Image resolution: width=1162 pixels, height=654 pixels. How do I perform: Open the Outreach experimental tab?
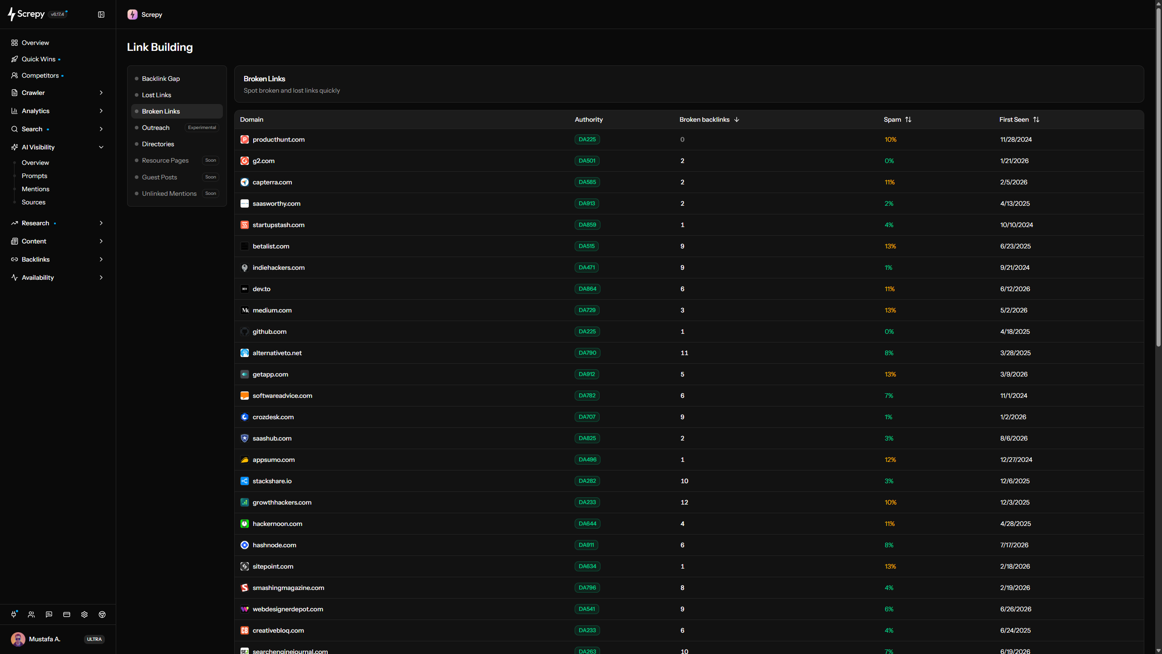tap(177, 128)
